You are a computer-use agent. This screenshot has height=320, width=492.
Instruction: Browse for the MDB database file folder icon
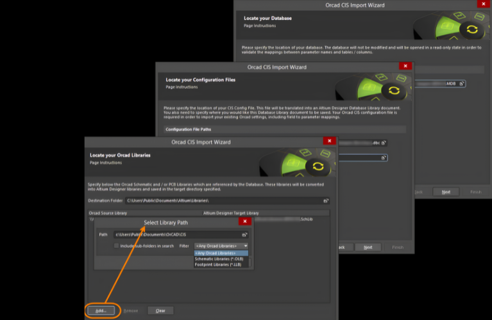462,84
